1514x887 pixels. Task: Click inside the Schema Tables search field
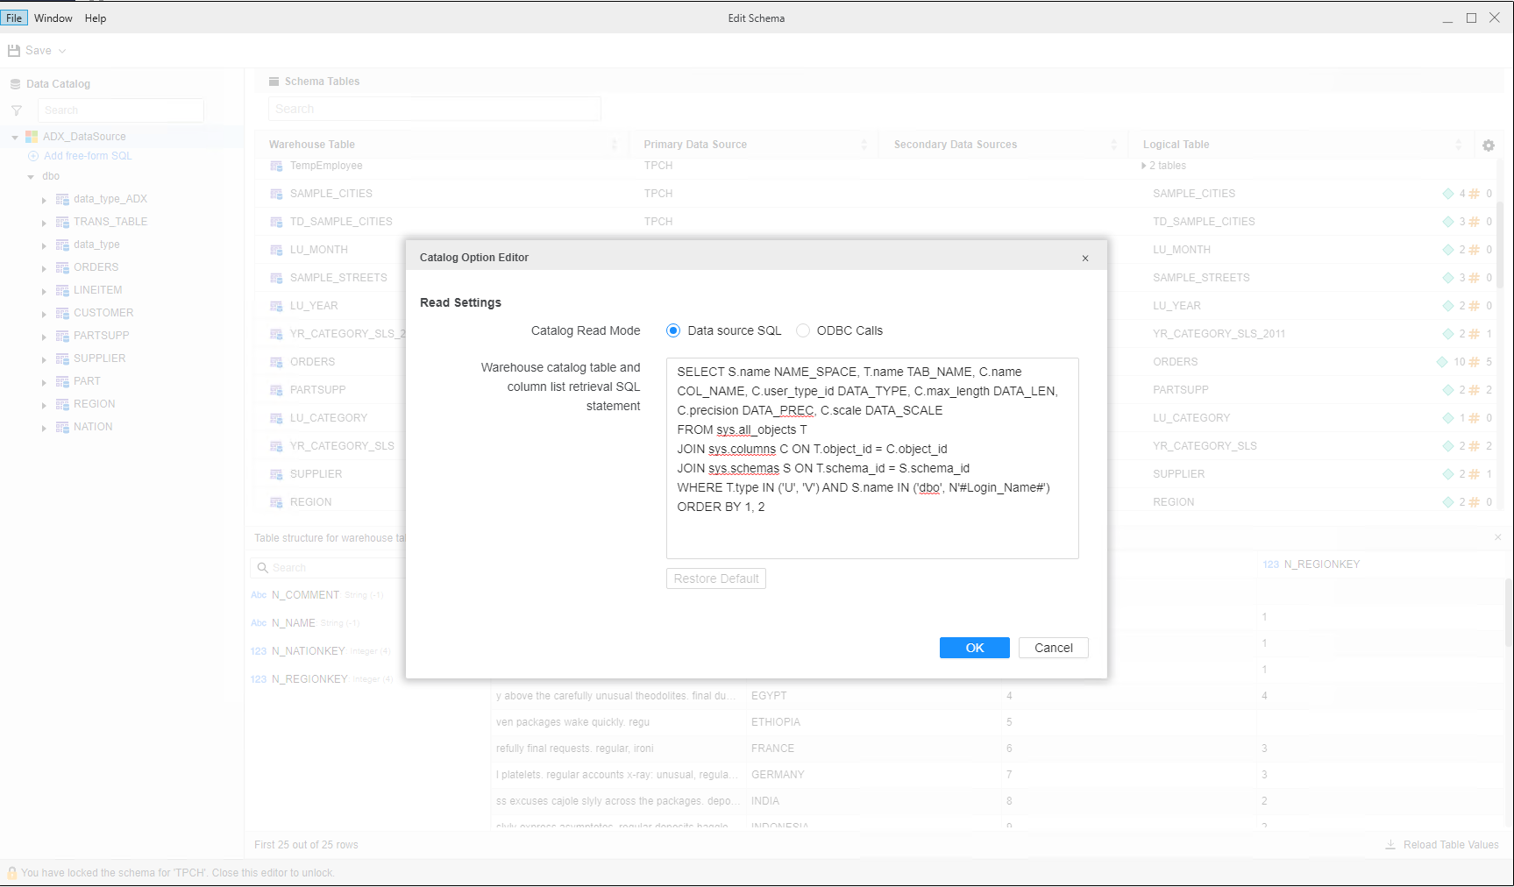tap(434, 108)
